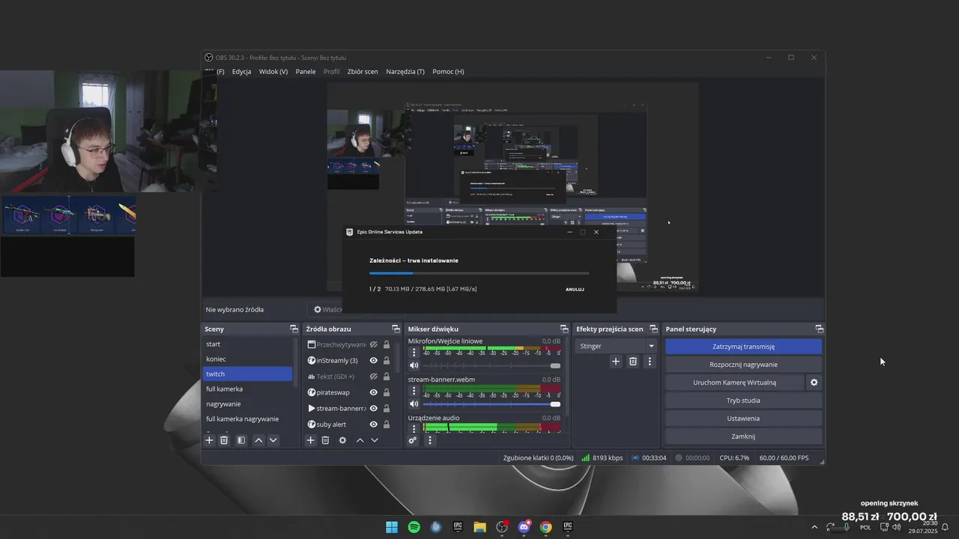Click Zatrzymaj transmisję button
This screenshot has height=539, width=959.
click(x=743, y=347)
